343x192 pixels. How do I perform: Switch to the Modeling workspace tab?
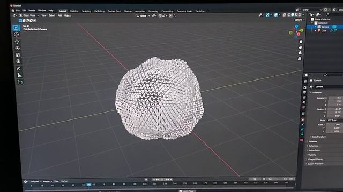pyautogui.click(x=74, y=11)
